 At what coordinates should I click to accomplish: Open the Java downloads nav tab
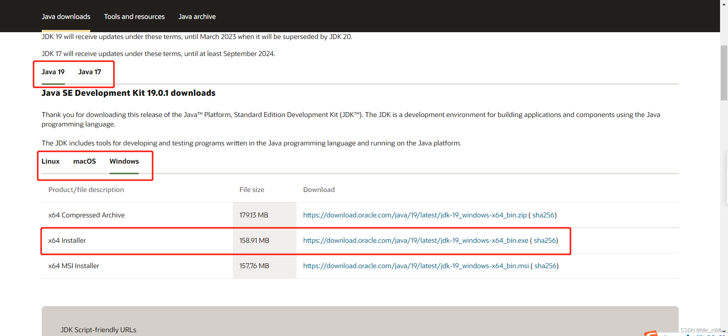[x=66, y=17]
